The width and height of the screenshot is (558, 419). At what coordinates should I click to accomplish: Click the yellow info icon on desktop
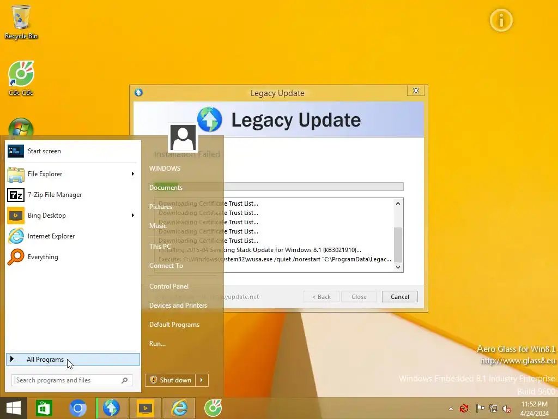pos(501,20)
